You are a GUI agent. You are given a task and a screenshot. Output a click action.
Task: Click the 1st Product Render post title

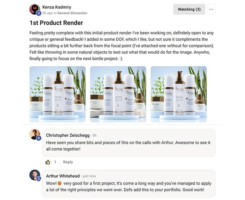pyautogui.click(x=56, y=23)
